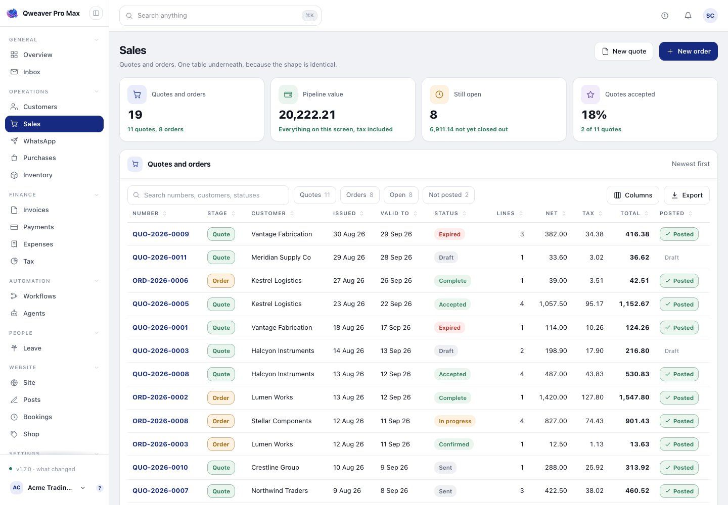Open the Site globe icon
The width and height of the screenshot is (728, 505).
click(14, 382)
